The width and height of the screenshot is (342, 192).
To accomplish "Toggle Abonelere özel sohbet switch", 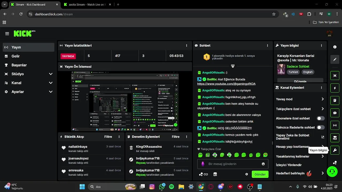I will click(x=321, y=118).
